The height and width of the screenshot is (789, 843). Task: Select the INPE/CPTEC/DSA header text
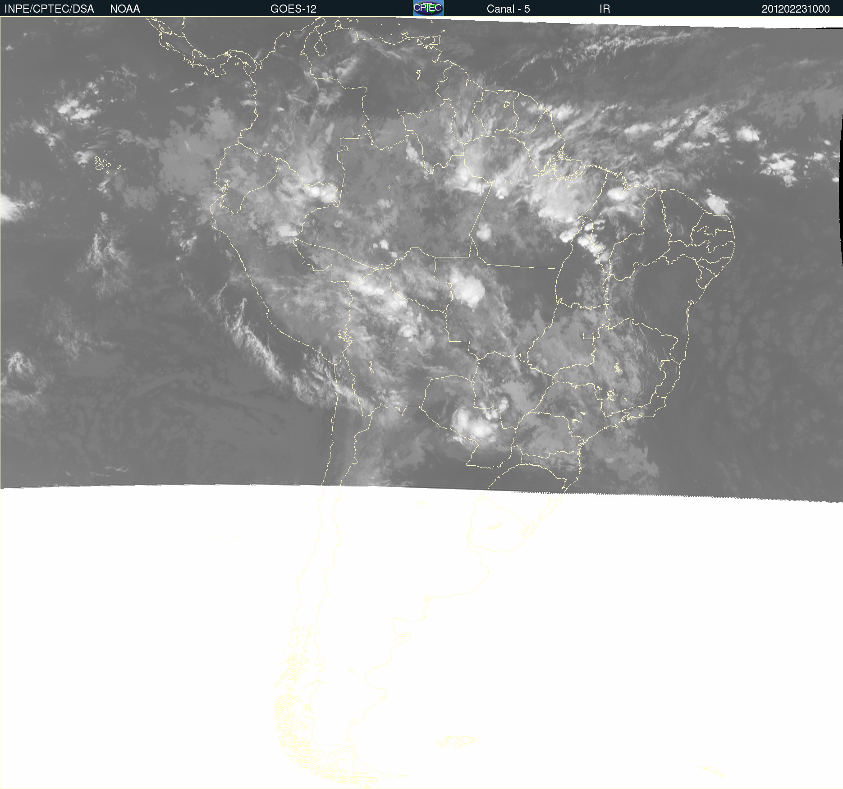pos(49,9)
